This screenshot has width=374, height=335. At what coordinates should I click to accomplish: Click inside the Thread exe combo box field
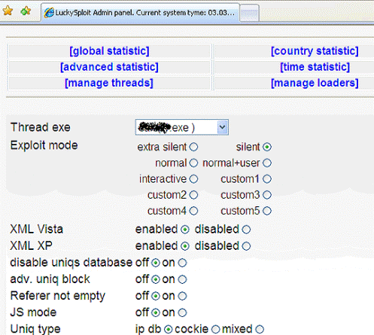coord(181,127)
